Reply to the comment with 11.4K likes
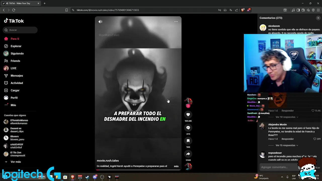Viewport: 322px width, 181px height. [x=288, y=111]
